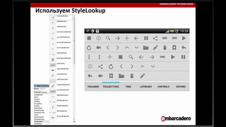
Task: Open the EDITORS tab
Action: pos(181,86)
